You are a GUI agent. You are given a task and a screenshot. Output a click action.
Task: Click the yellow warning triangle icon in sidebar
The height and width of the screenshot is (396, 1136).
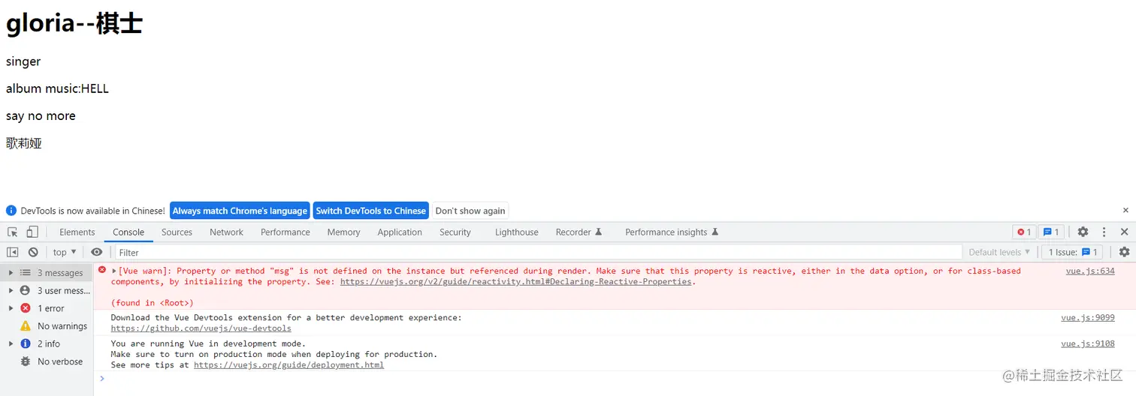26,326
